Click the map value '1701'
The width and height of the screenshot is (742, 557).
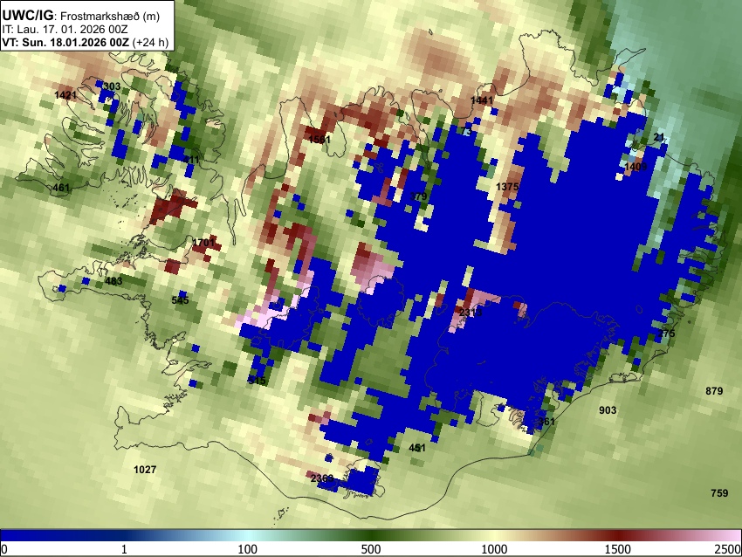coord(203,244)
